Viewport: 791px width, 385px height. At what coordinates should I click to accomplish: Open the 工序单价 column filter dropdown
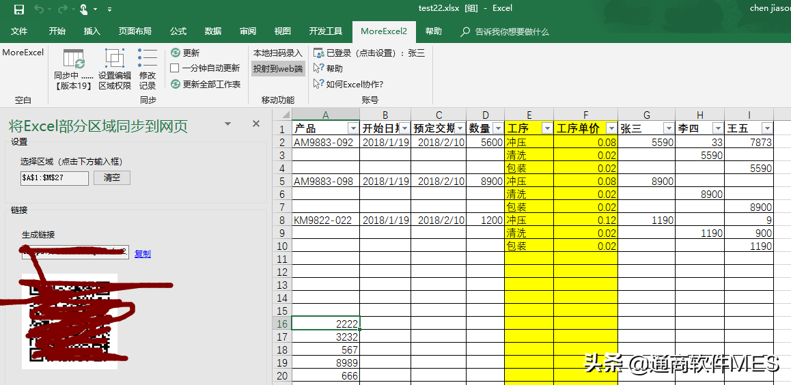click(611, 128)
